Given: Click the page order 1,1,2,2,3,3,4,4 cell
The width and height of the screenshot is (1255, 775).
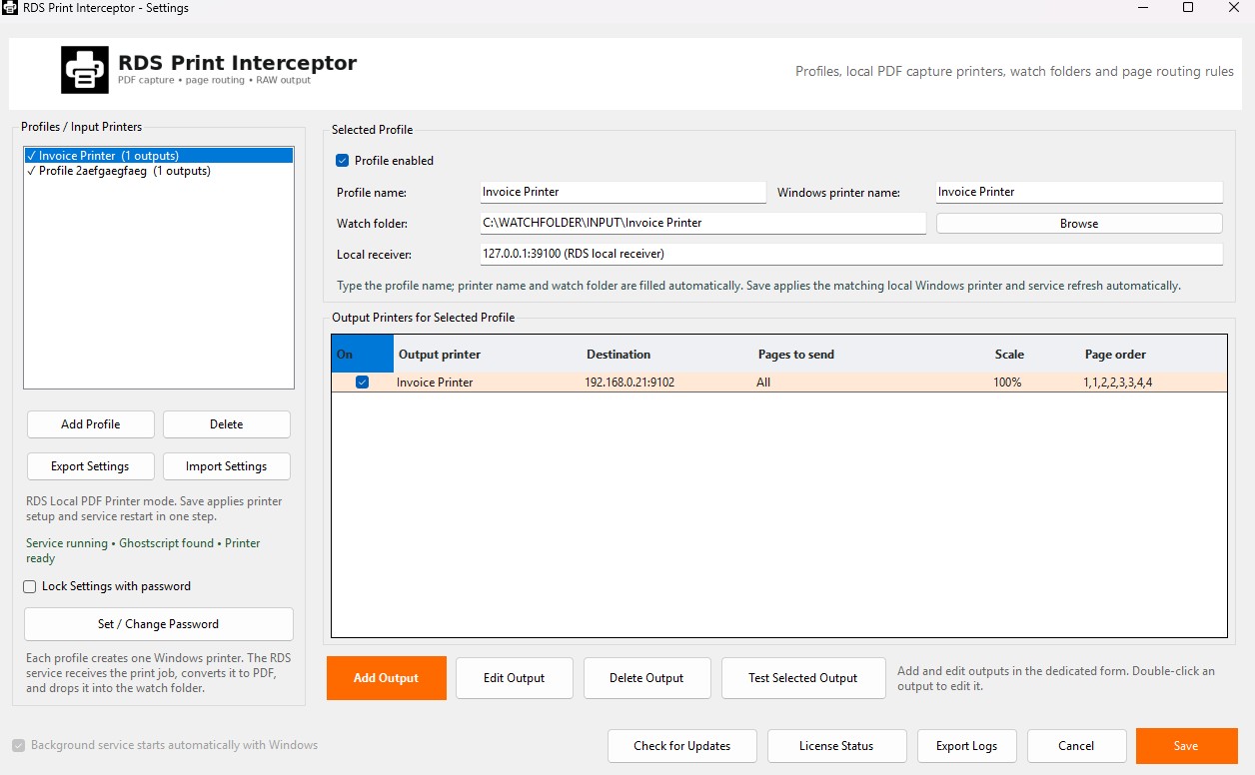Looking at the screenshot, I should (x=1117, y=383).
